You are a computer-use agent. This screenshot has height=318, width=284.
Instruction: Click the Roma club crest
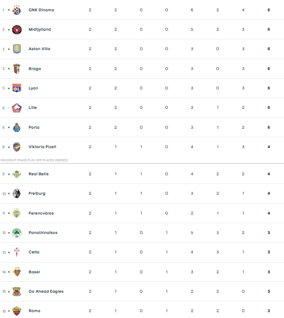(x=17, y=311)
